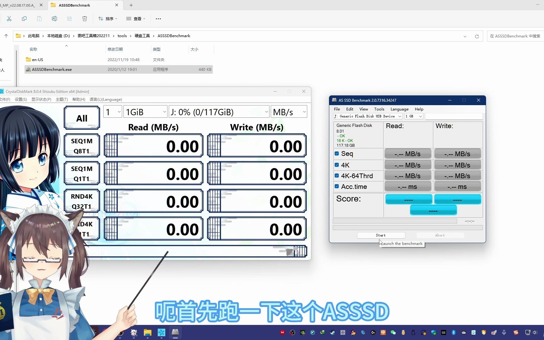Open the NVIDIA tray icon
The width and height of the screenshot is (544, 340).
[x=303, y=332]
